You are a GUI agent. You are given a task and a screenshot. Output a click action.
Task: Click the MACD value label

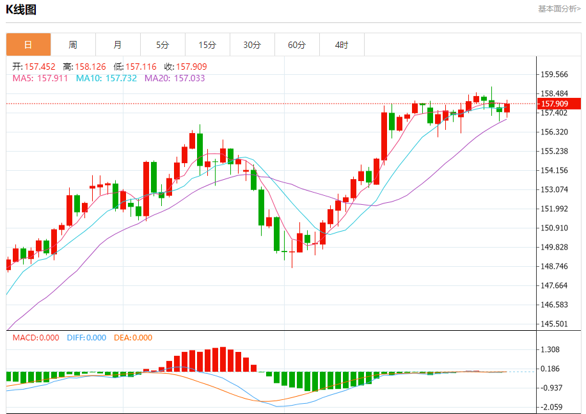click(x=36, y=338)
